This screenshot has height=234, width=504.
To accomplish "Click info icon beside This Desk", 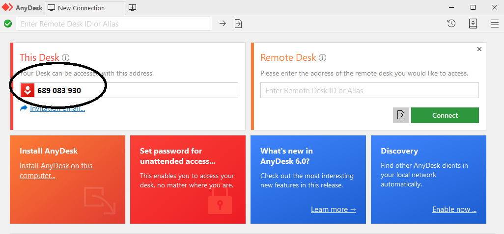I will [66, 58].
